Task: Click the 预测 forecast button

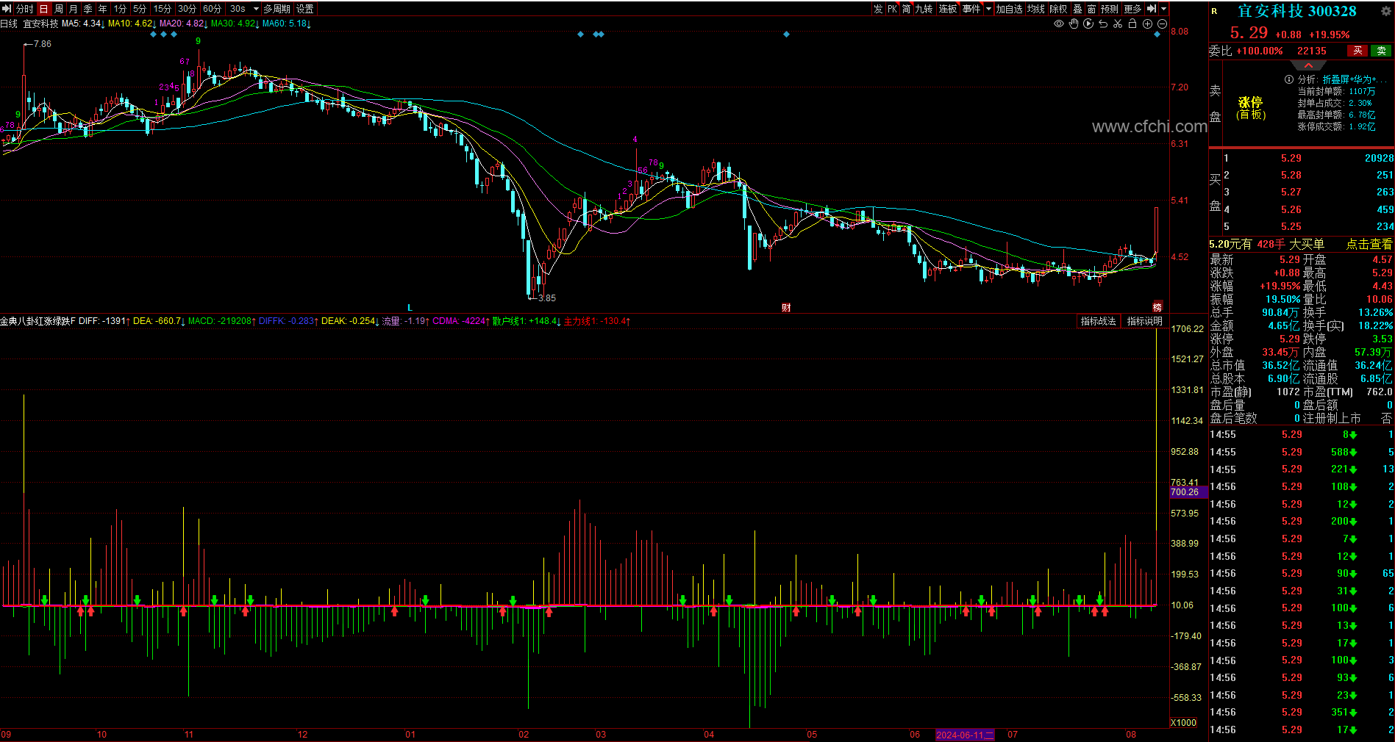Action: pos(1110,9)
